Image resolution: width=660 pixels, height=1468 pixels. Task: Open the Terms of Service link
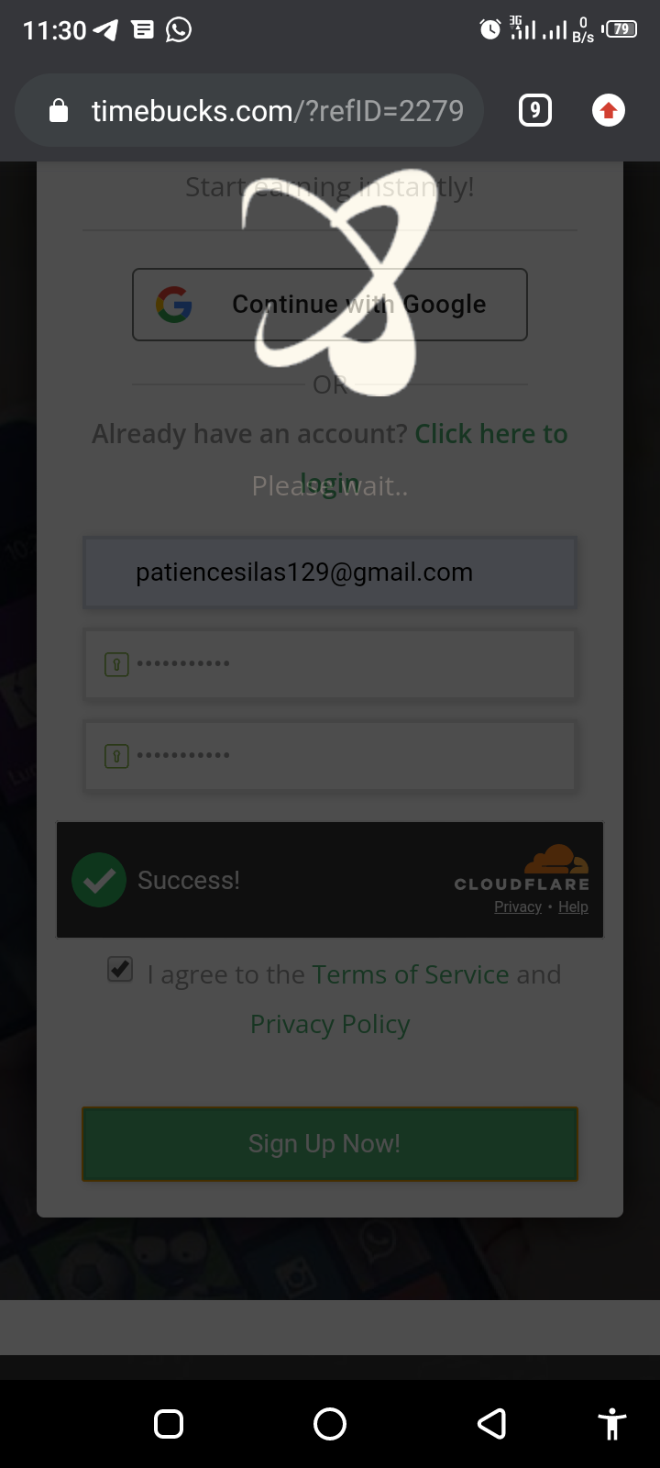click(411, 974)
